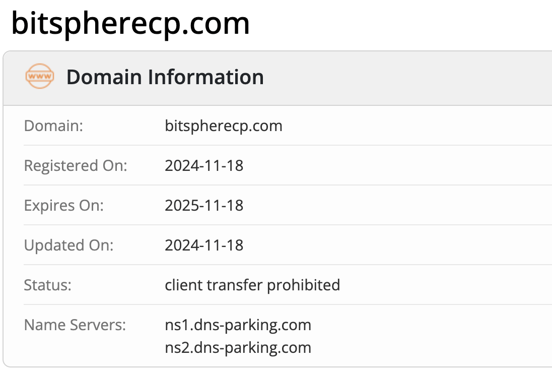Select the bitspherecp.com domain value
The image size is (552, 370).
pos(224,126)
